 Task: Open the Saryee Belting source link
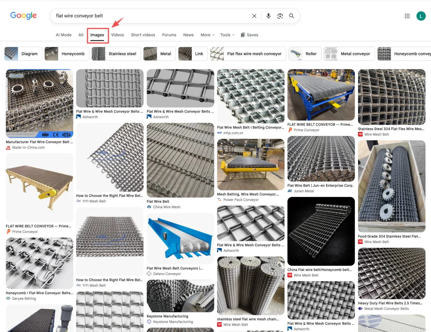click(x=21, y=299)
